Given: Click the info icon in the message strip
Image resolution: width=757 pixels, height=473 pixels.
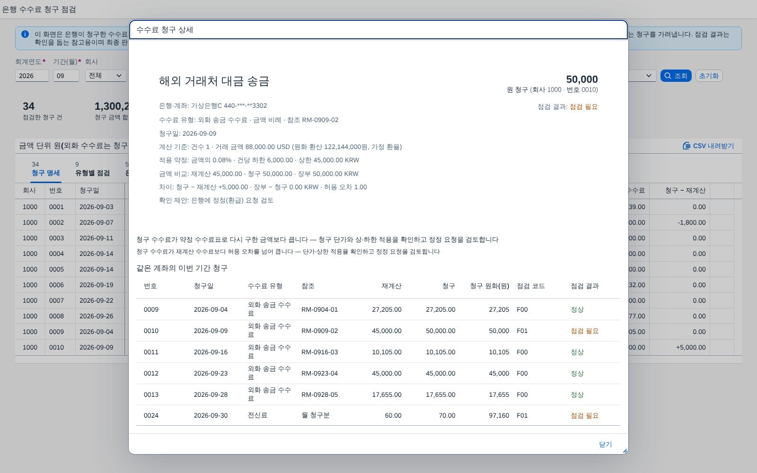Looking at the screenshot, I should click(25, 34).
